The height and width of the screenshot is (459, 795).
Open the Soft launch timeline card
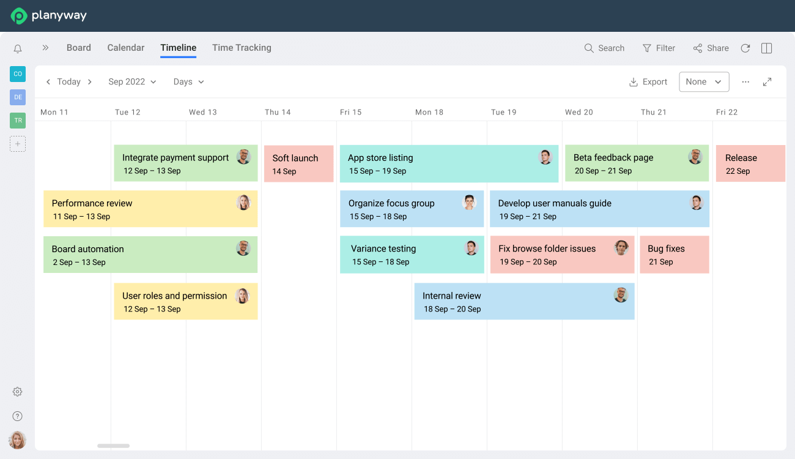pos(298,164)
